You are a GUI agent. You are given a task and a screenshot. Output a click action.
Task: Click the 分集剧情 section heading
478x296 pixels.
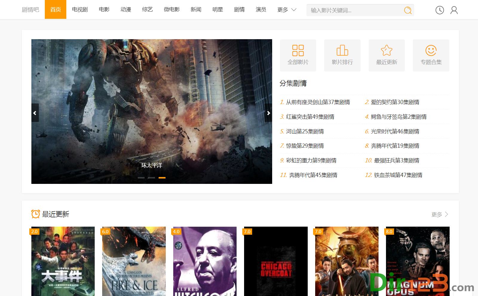coord(293,83)
